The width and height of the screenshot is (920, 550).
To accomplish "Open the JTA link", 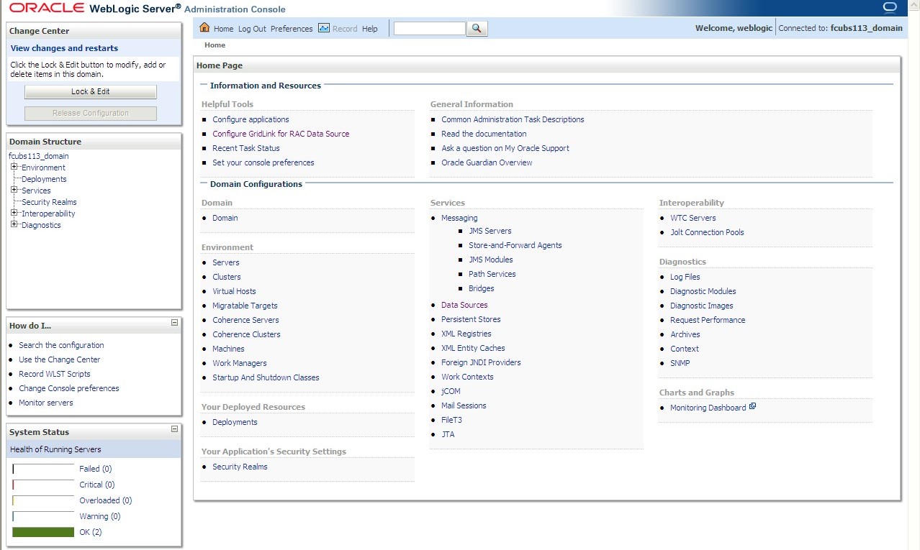I will [448, 434].
